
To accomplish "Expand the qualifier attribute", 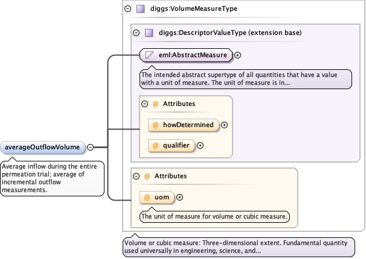I will coord(201,145).
